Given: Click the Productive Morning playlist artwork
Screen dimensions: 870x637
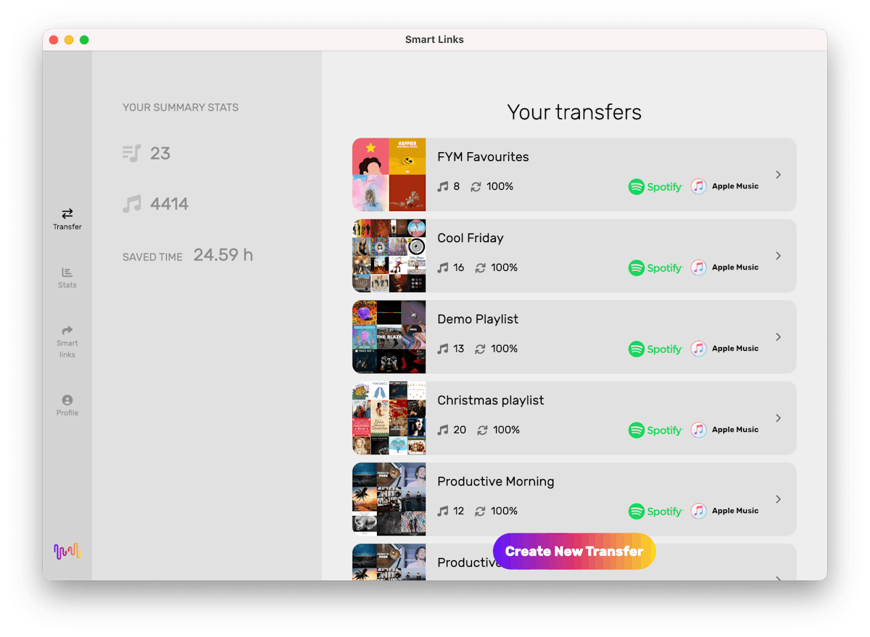Looking at the screenshot, I should (x=389, y=499).
